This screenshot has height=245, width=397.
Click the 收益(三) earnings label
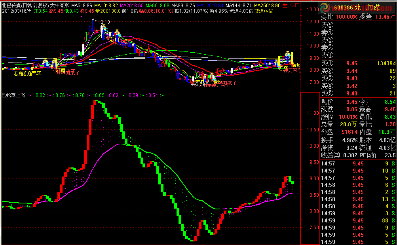[x=331, y=155]
